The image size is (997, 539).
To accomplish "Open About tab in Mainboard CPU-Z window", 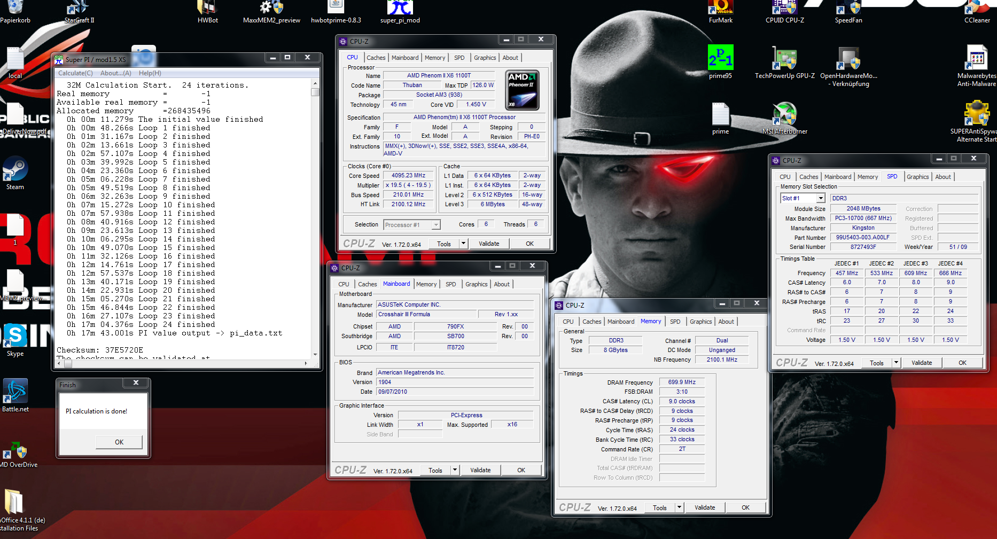I will tap(501, 284).
